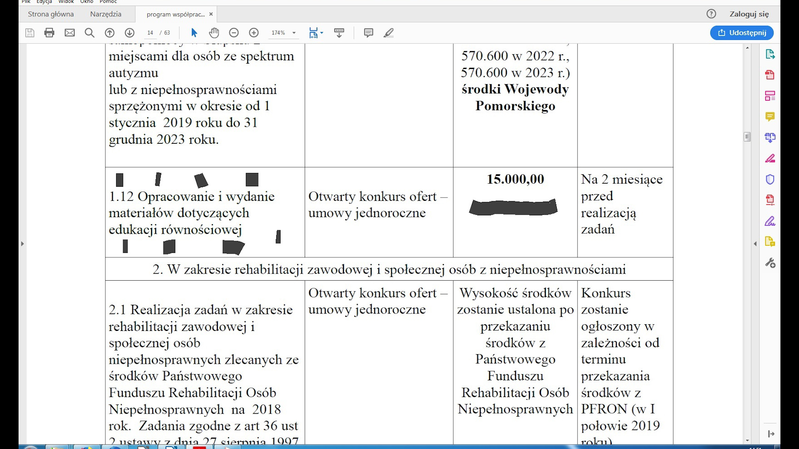Open Compress PDF tool in sidebar
Image resolution: width=799 pixels, height=449 pixels.
click(x=770, y=200)
